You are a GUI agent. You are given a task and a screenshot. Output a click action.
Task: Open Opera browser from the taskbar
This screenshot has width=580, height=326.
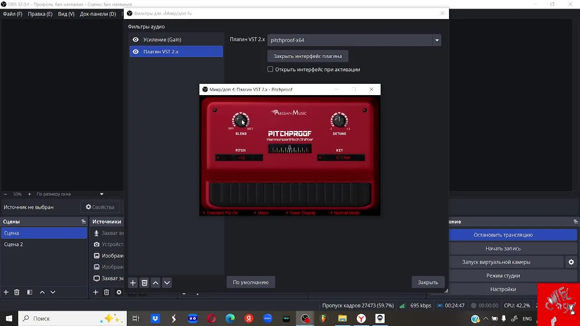click(x=212, y=319)
